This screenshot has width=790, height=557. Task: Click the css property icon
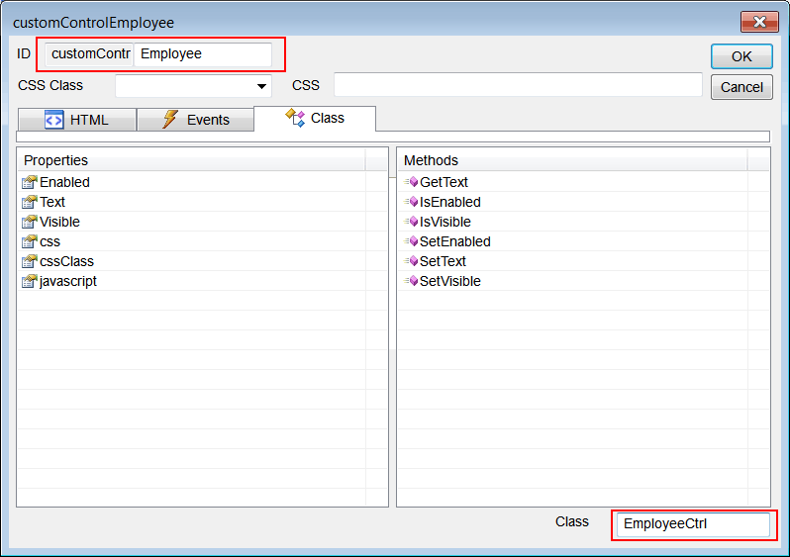click(x=30, y=241)
